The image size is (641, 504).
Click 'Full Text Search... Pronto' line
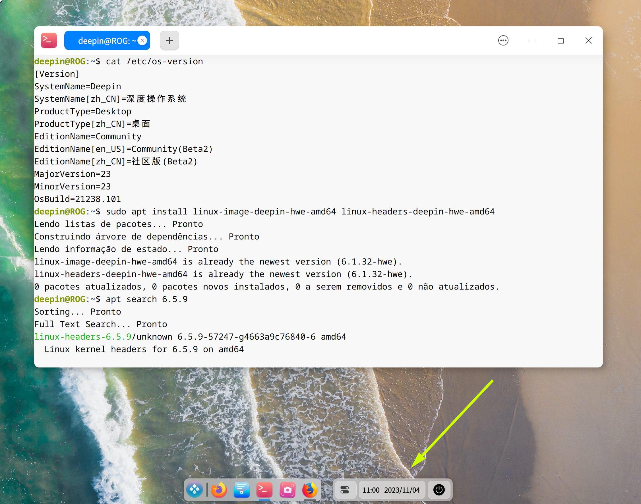(x=101, y=324)
